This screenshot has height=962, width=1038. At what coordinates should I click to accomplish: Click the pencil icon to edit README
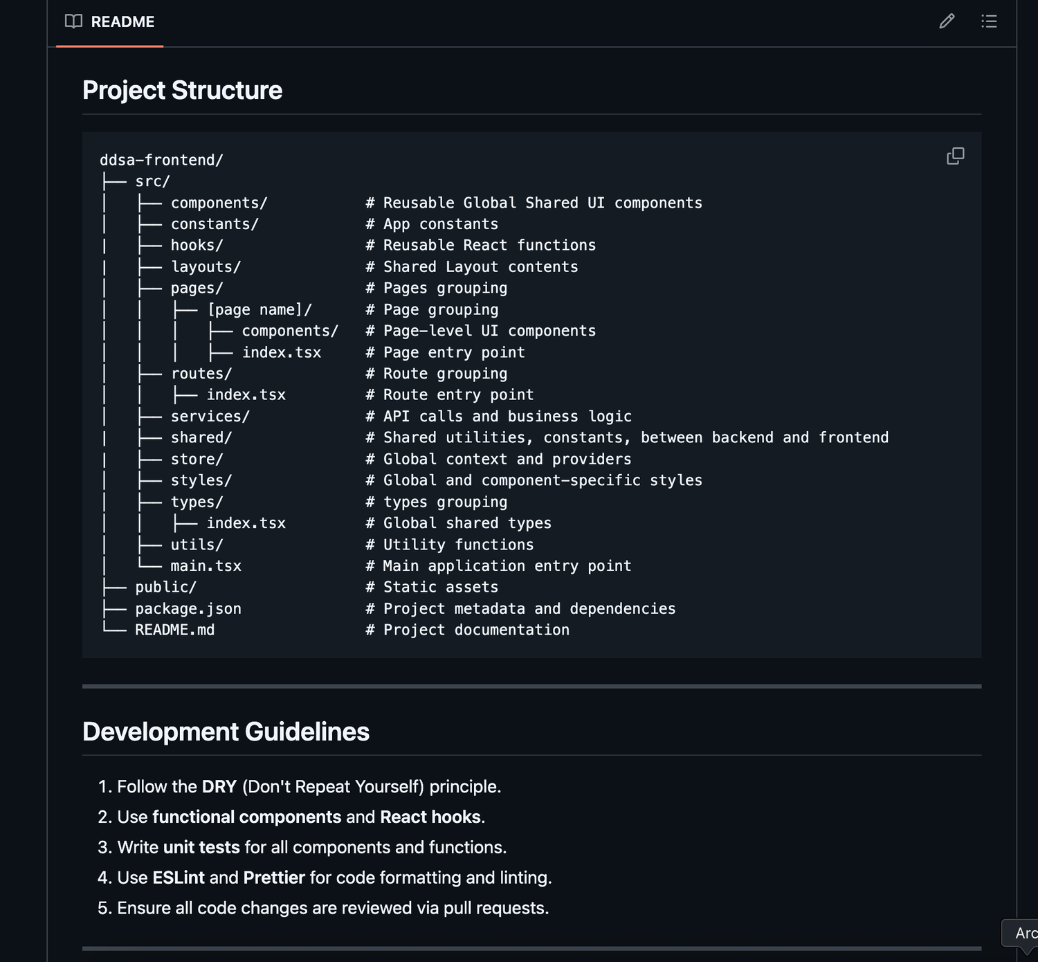coord(947,21)
